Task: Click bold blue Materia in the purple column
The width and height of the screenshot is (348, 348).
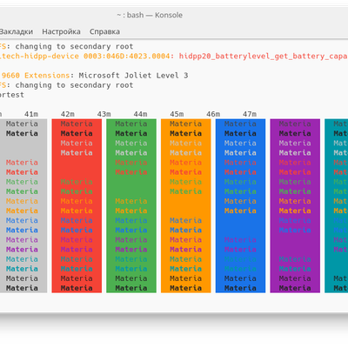Action: (x=295, y=230)
